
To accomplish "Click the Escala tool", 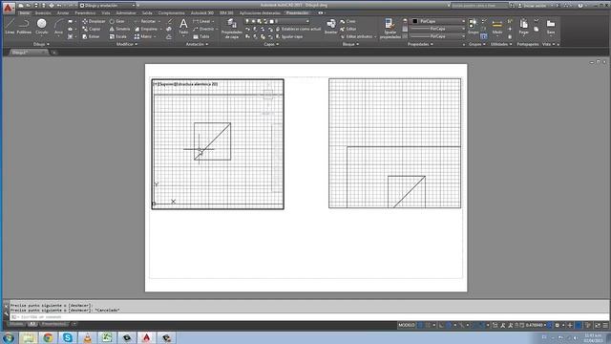I will click(x=117, y=36).
